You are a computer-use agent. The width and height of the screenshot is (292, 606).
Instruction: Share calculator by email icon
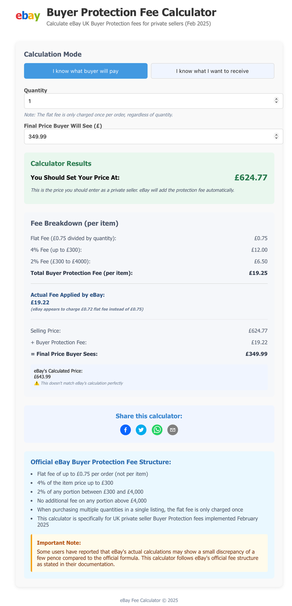point(173,430)
